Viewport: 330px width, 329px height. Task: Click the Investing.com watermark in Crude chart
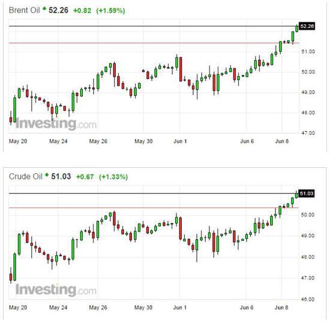56,290
